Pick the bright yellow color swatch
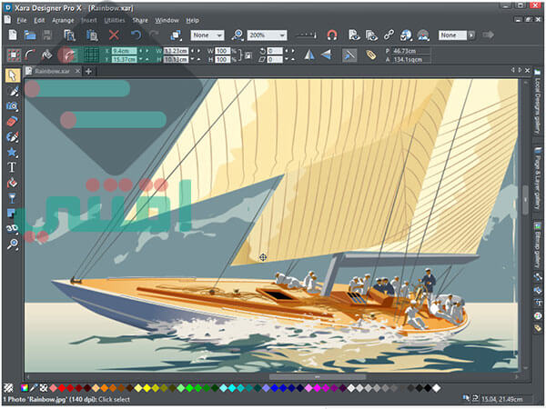The image size is (546, 409). pyautogui.click(x=147, y=388)
